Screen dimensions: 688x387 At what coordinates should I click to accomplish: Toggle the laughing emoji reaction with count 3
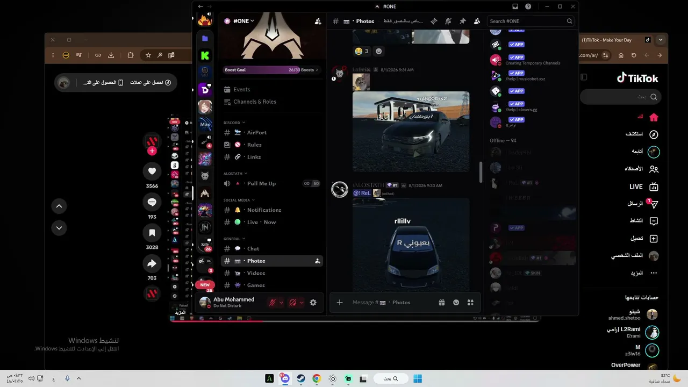361,51
